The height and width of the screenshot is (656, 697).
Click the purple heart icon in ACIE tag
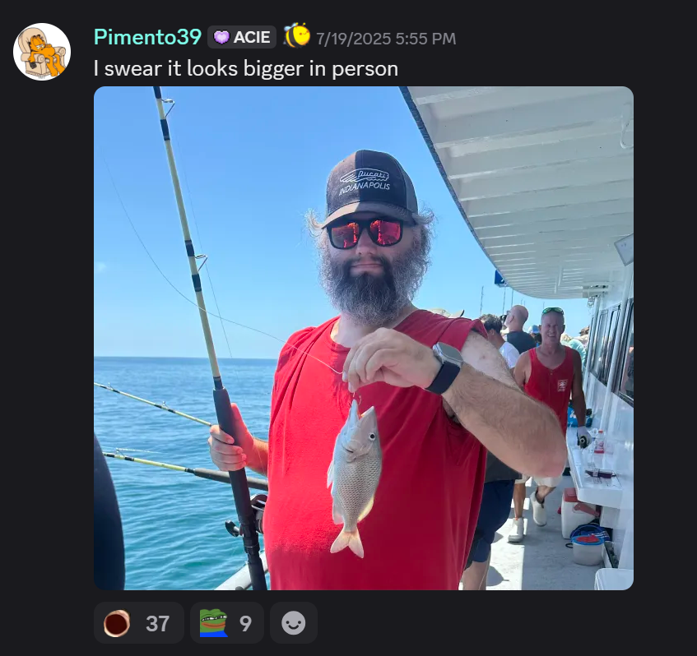click(x=221, y=37)
